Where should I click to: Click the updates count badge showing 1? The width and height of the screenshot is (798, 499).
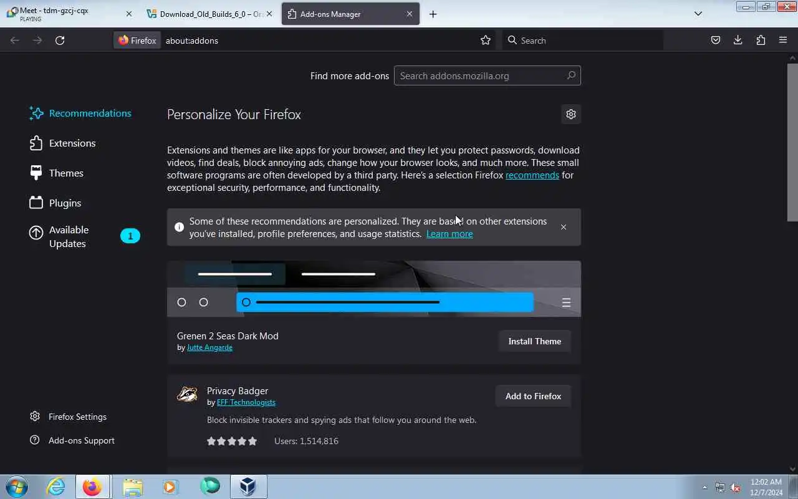pos(130,236)
